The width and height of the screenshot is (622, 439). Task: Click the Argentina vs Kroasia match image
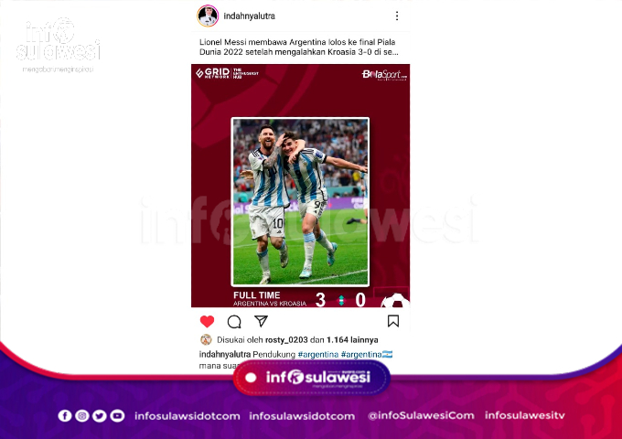coord(300,186)
